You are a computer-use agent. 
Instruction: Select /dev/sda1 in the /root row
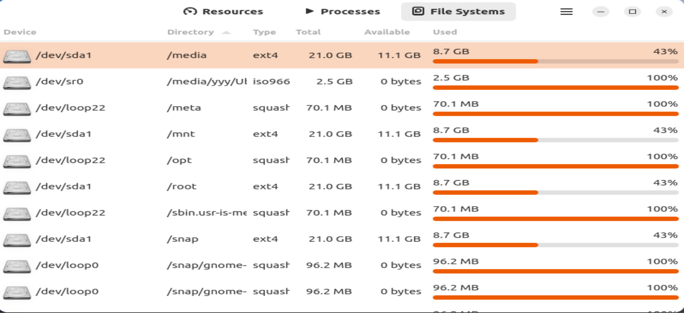pyautogui.click(x=64, y=187)
